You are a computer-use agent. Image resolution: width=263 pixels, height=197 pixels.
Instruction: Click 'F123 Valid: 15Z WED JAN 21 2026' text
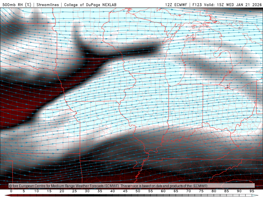point(227,5)
